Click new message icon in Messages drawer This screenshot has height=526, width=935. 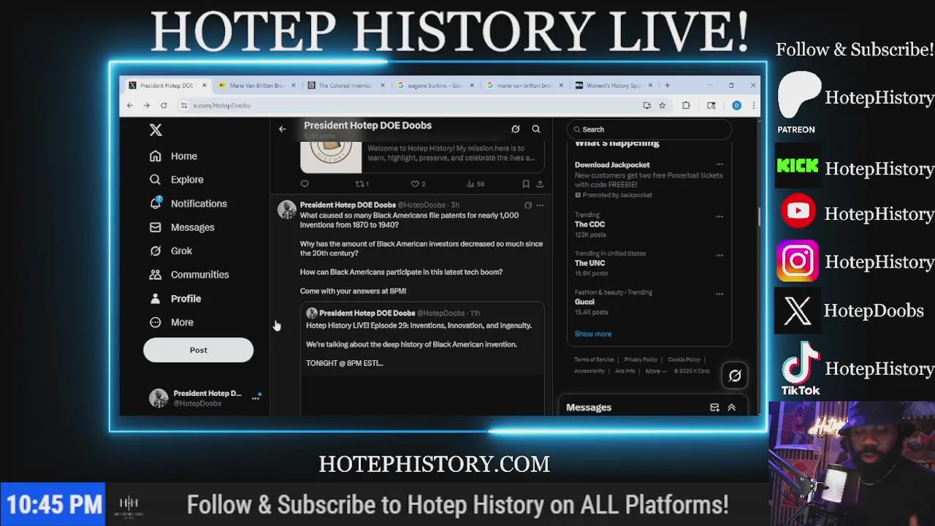point(714,408)
